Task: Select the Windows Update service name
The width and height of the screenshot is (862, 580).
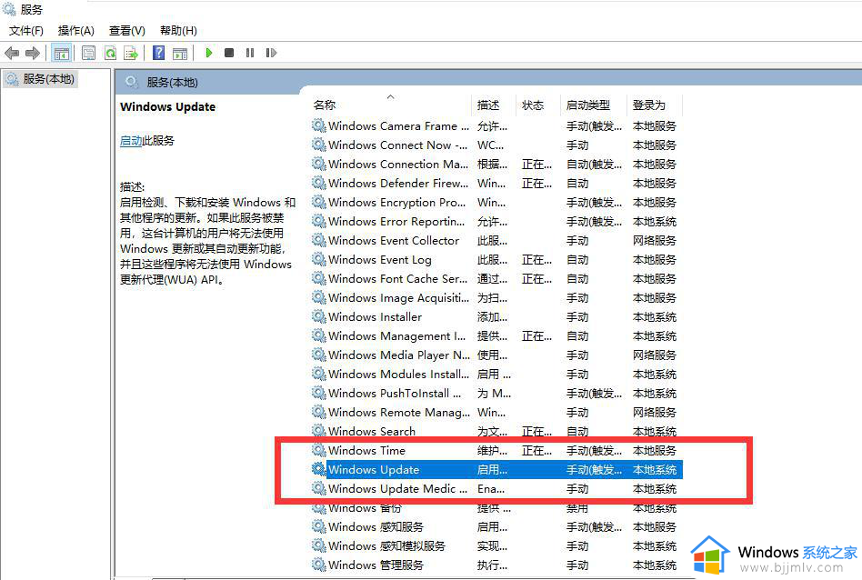Action: pyautogui.click(x=374, y=470)
